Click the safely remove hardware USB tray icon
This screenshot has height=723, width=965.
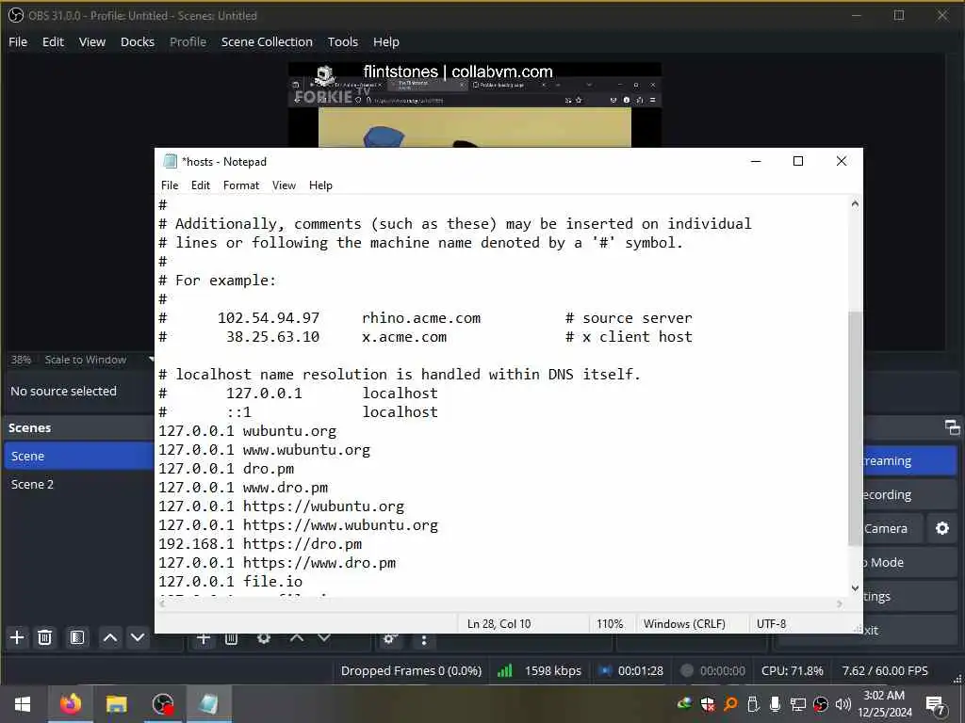753,704
